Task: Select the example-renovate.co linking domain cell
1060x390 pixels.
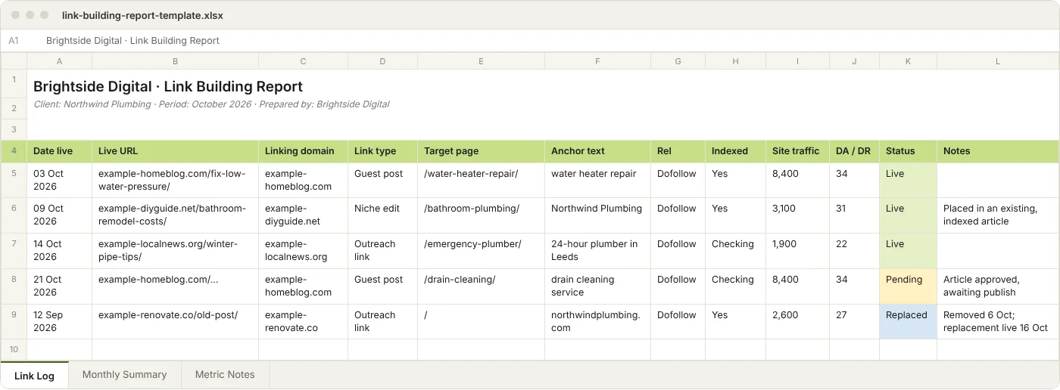Action: click(303, 321)
